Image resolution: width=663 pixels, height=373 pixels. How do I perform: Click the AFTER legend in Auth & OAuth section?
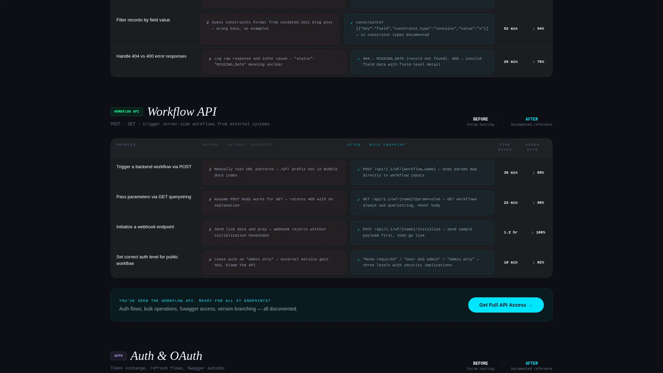click(x=531, y=366)
